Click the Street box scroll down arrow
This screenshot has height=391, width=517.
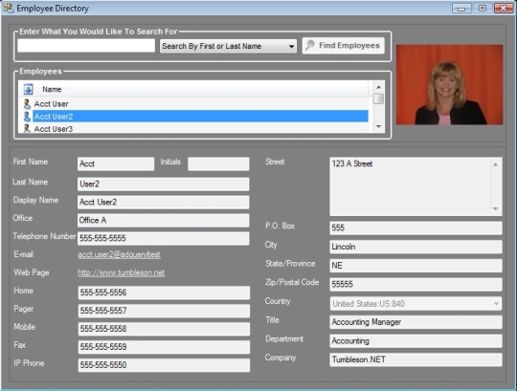click(495, 208)
